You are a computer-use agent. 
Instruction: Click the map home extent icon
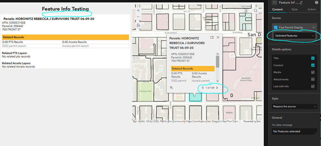138,25
